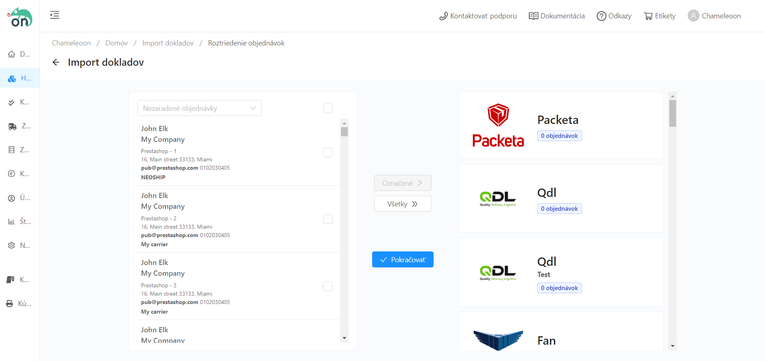Open the home icon in sidebar

click(12, 54)
